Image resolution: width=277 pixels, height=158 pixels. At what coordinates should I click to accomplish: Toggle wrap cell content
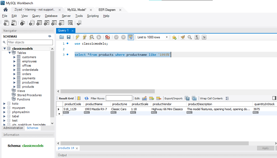point(227,98)
